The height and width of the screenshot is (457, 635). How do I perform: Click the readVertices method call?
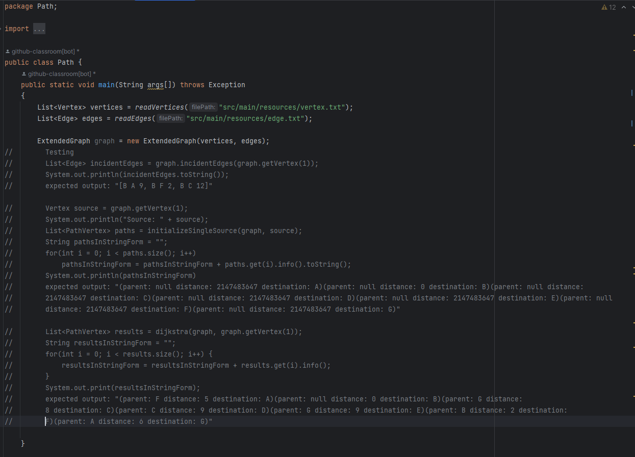pos(158,107)
